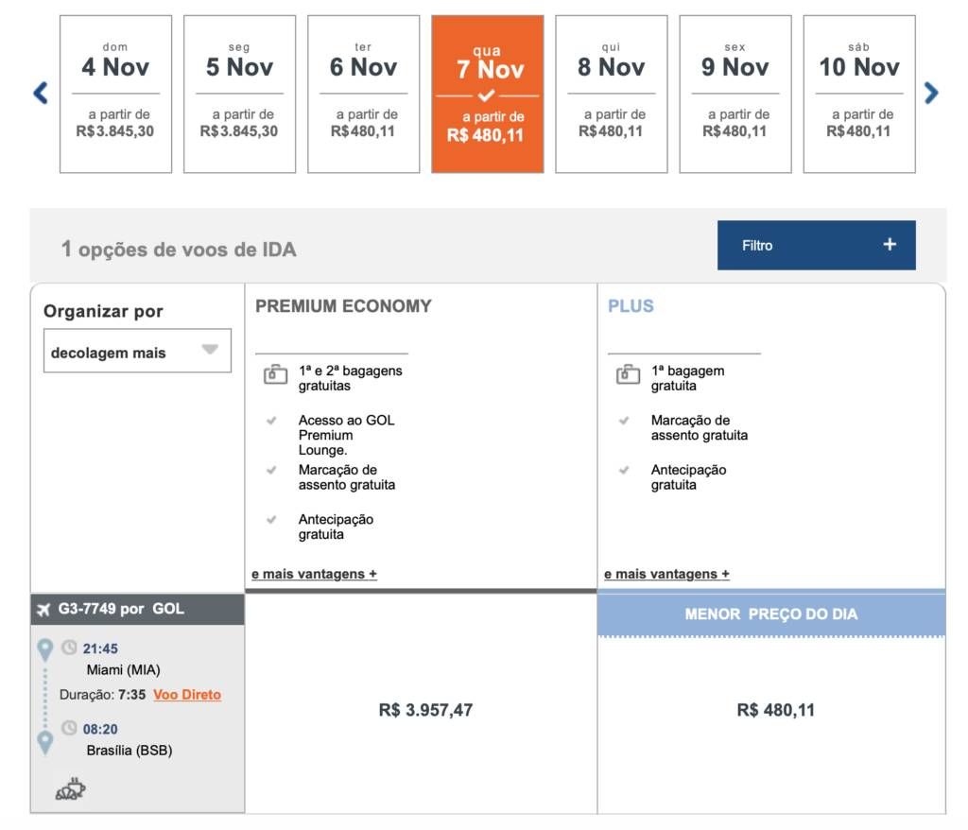Choose the R$ 3.957,47 Premium Economy fare
Viewport: 968px width, 830px height.
tap(425, 710)
